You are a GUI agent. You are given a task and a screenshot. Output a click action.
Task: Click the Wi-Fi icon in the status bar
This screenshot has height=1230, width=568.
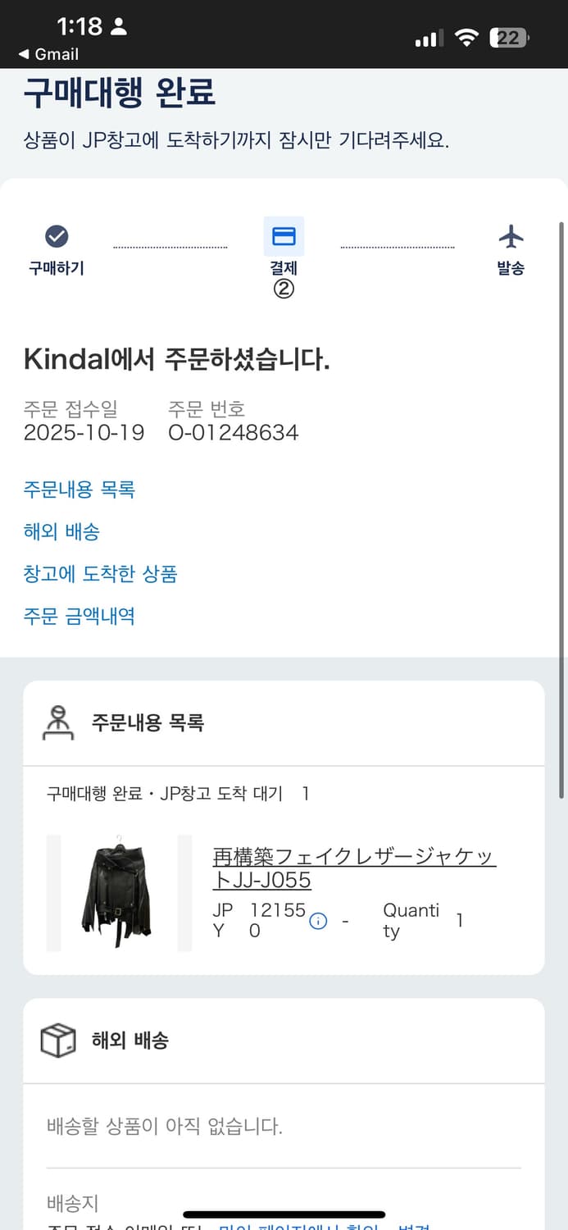(469, 36)
